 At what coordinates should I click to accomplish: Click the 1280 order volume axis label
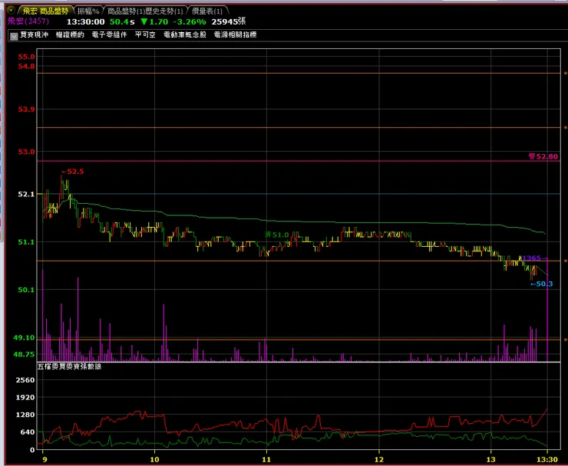coord(25,415)
